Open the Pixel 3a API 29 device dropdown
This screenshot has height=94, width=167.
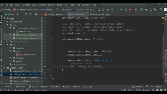click(85, 10)
